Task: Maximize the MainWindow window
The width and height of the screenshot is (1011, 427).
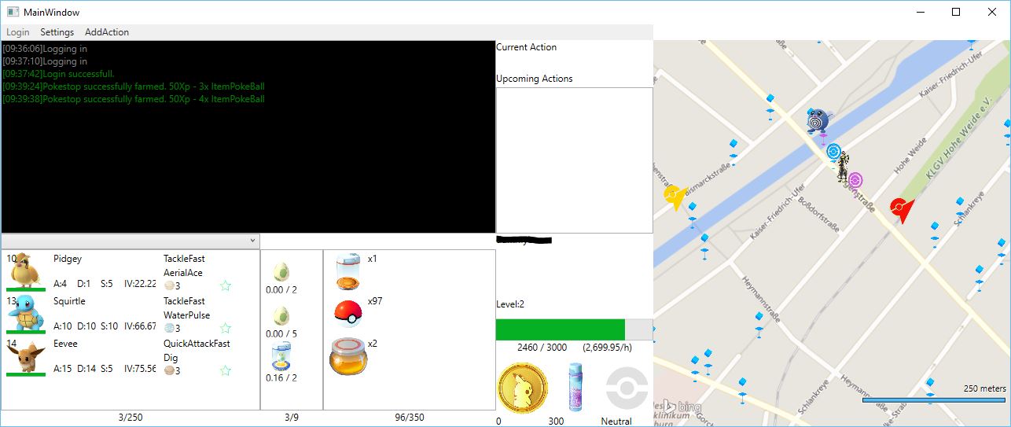Action: [956, 12]
